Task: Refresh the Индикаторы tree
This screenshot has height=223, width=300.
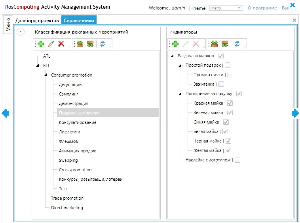Action: (237, 44)
